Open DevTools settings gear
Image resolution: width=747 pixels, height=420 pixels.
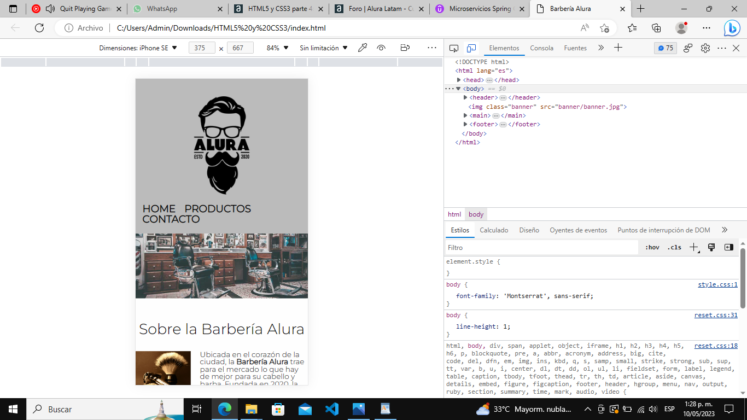tap(705, 48)
